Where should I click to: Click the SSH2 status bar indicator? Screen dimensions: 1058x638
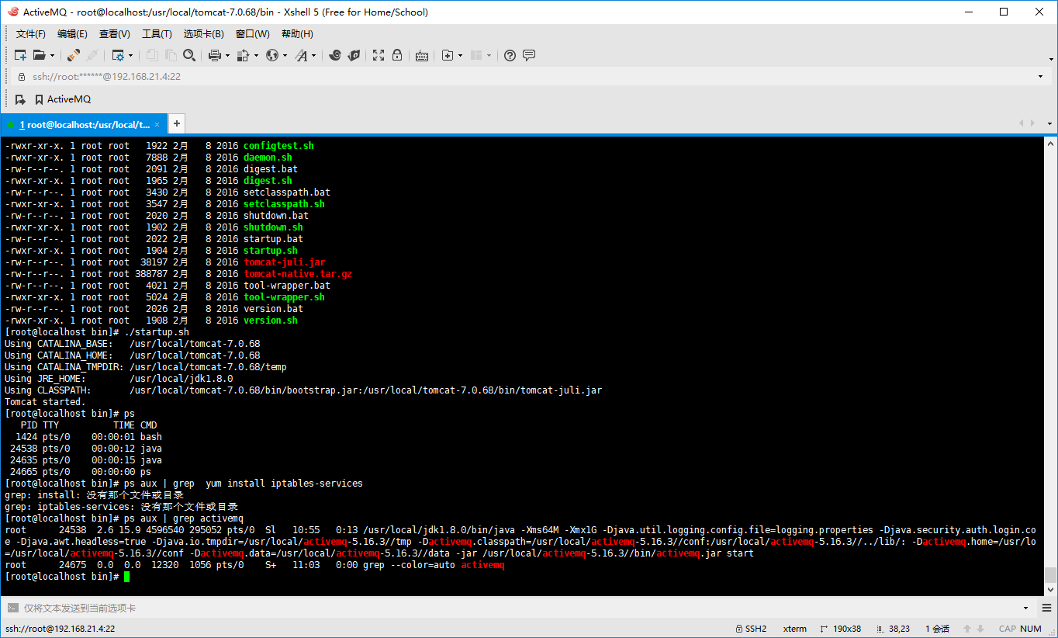751,629
